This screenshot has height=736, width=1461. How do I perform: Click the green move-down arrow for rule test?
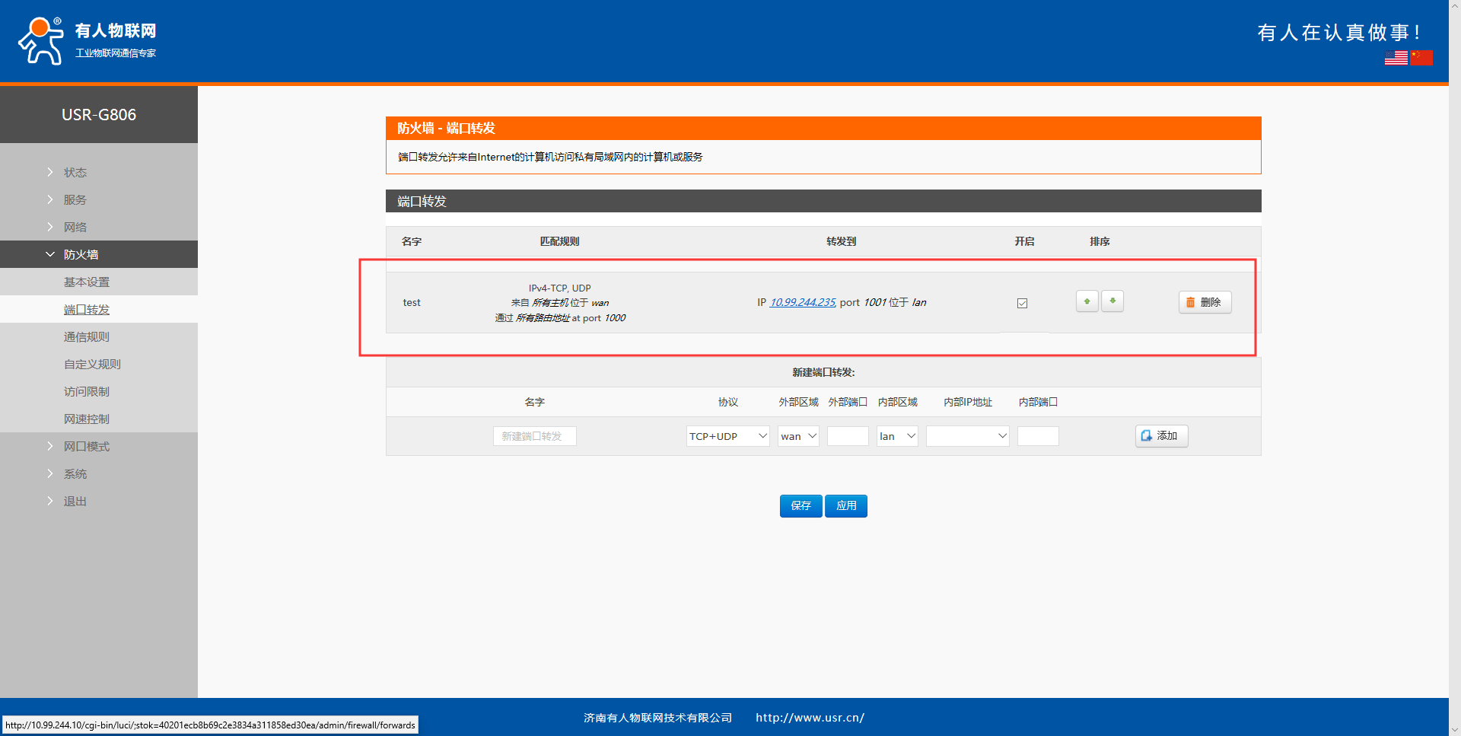pos(1112,301)
